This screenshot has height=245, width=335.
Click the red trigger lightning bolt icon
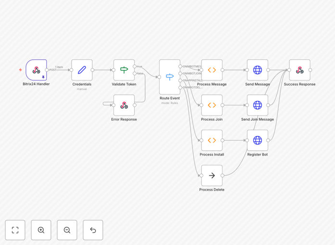[x=21, y=70]
